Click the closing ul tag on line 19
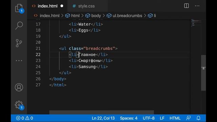217x122 pixels. [65, 36]
